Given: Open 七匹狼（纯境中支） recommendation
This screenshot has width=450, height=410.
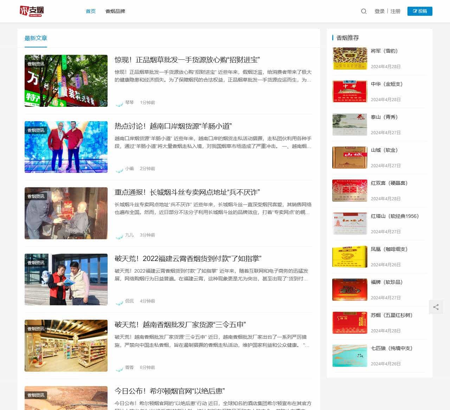Looking at the screenshot, I should (x=392, y=348).
